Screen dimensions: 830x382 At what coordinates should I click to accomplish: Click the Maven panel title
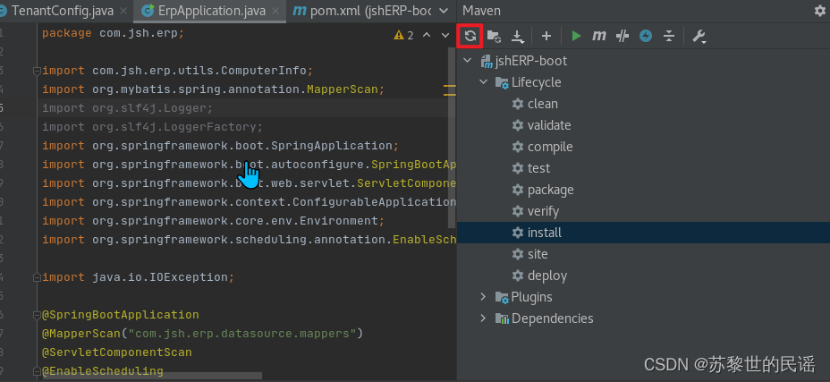(482, 11)
